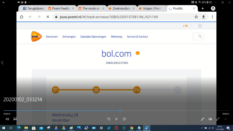This screenshot has height=131, width=233.
Task: Open the browser download icon
Action: point(203,17)
